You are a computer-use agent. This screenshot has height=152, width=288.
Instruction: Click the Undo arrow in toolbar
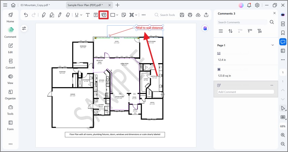pos(26,15)
